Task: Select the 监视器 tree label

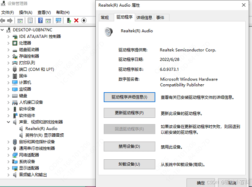Action: point(25,89)
